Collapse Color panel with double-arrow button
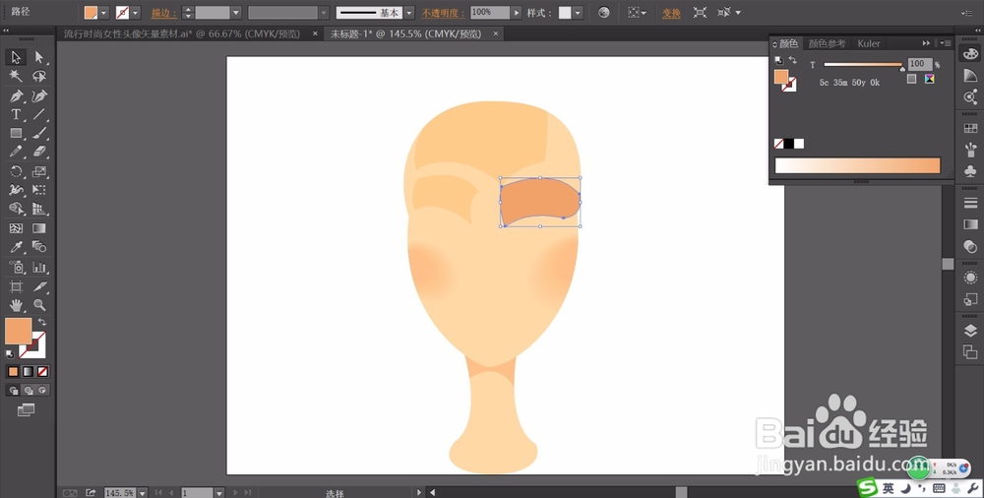 click(926, 43)
